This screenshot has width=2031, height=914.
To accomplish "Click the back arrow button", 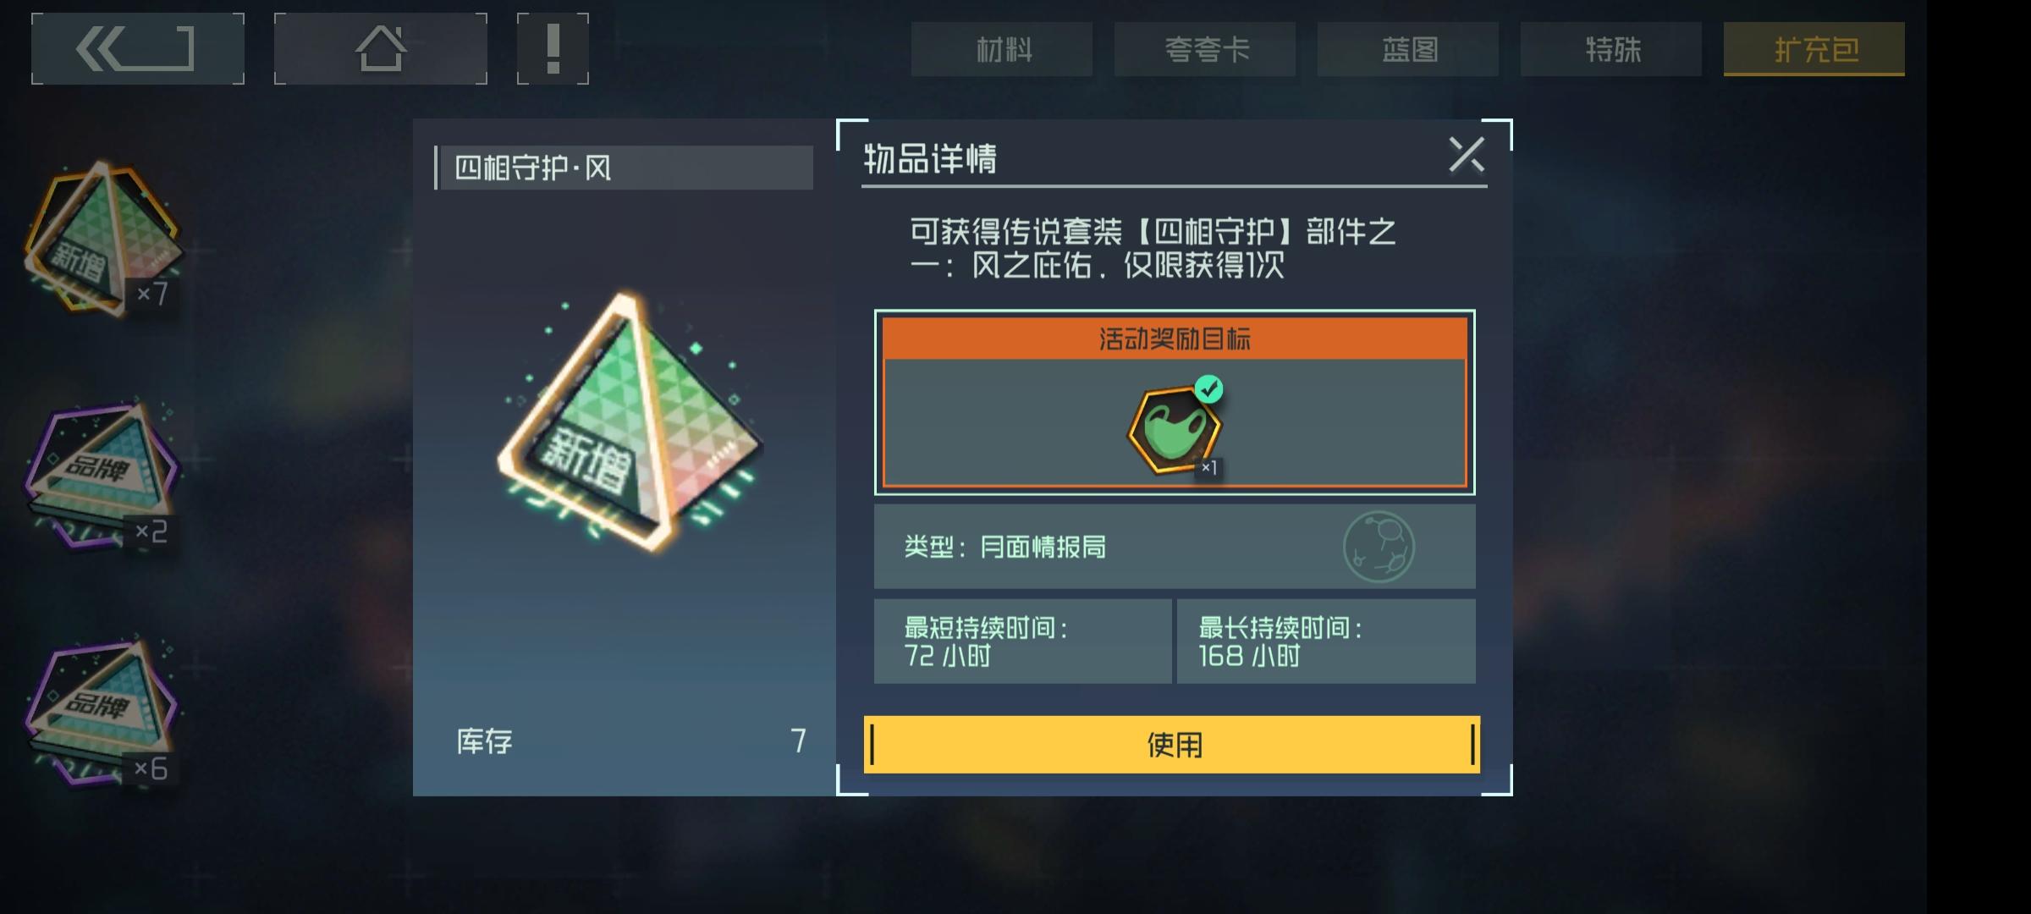I will coord(137,48).
